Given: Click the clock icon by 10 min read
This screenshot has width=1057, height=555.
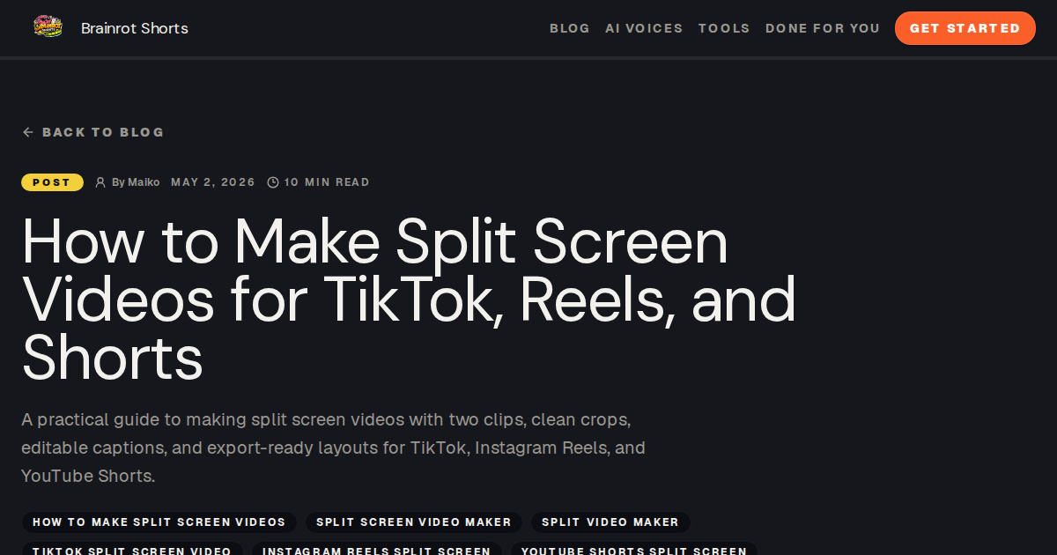Looking at the screenshot, I should pyautogui.click(x=273, y=182).
